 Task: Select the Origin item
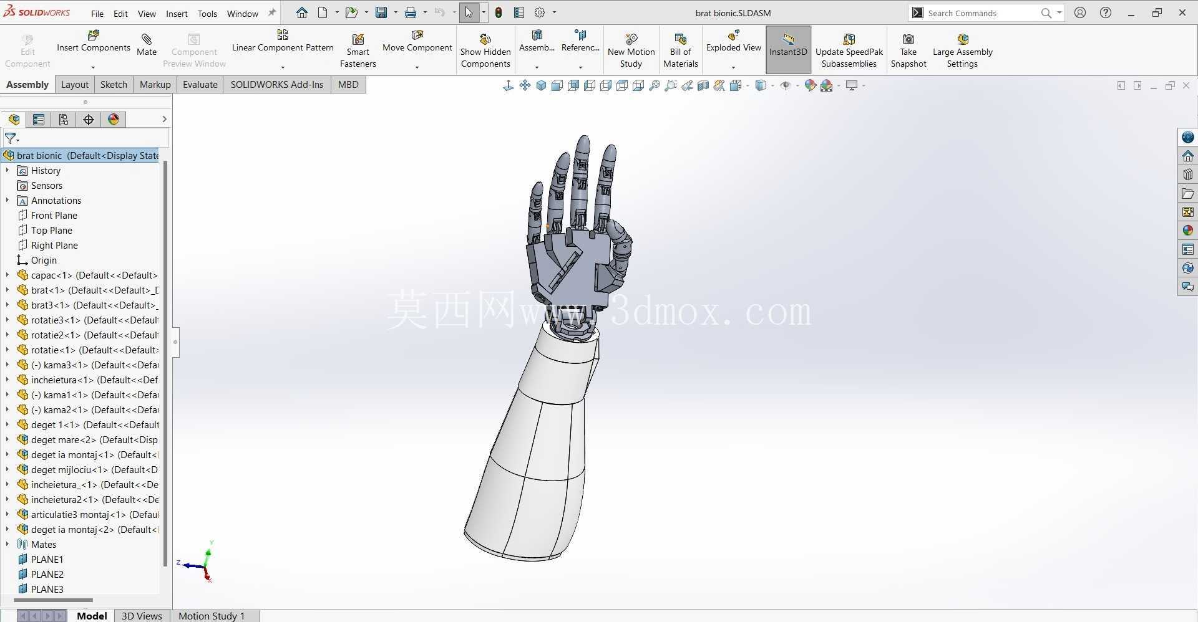(44, 260)
